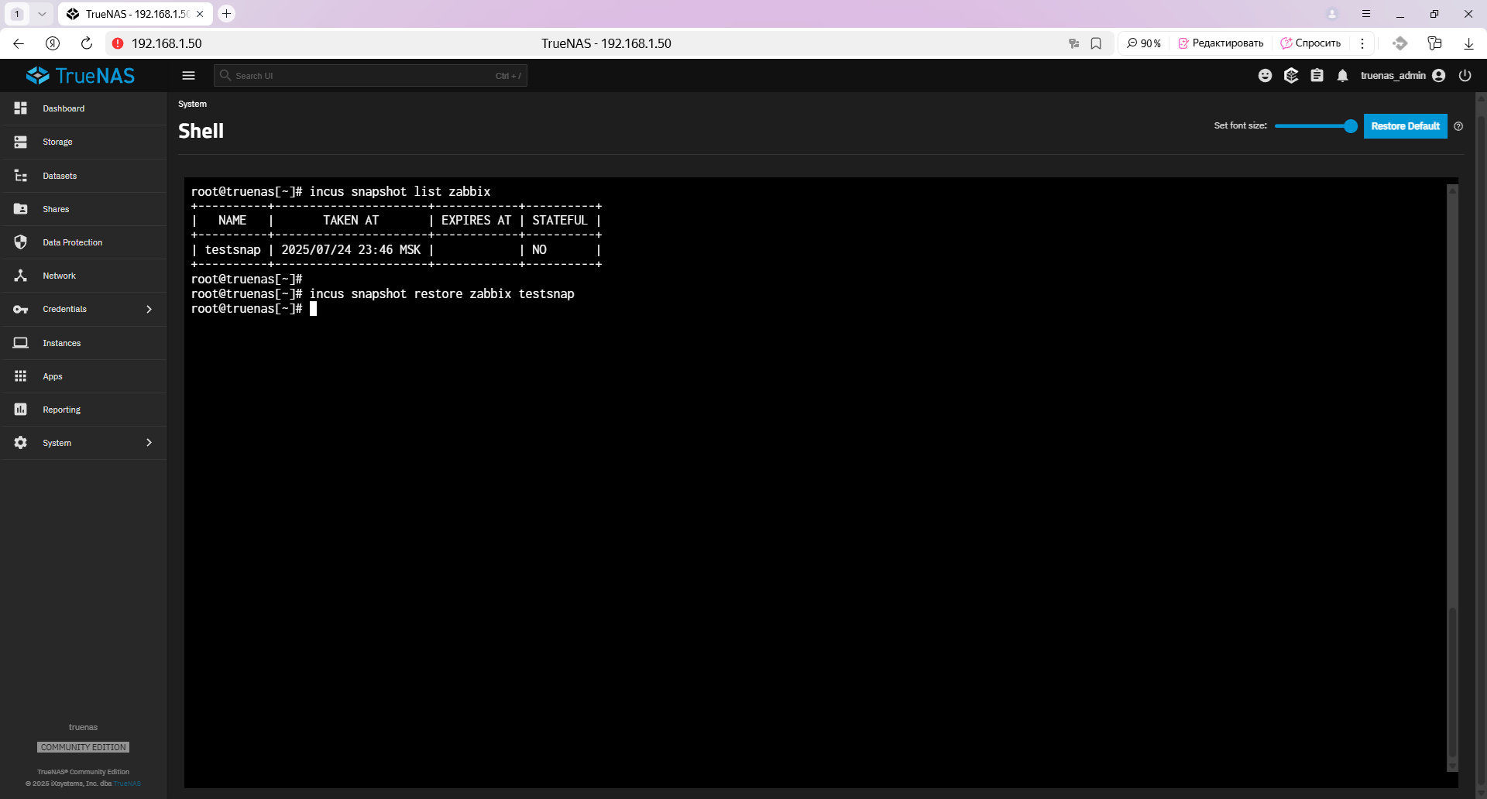Open the tab list dropdown arrow

point(42,14)
